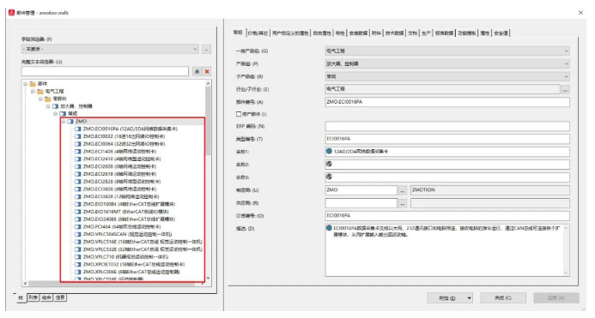
Task: Click the description box vertical scrollbar
Action: click(566, 249)
